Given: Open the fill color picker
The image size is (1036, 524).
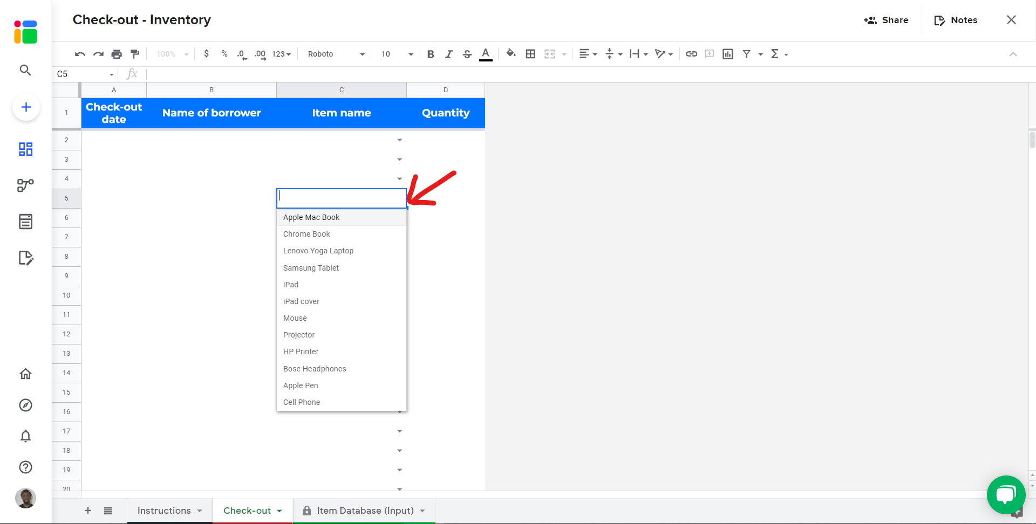Looking at the screenshot, I should click(510, 53).
